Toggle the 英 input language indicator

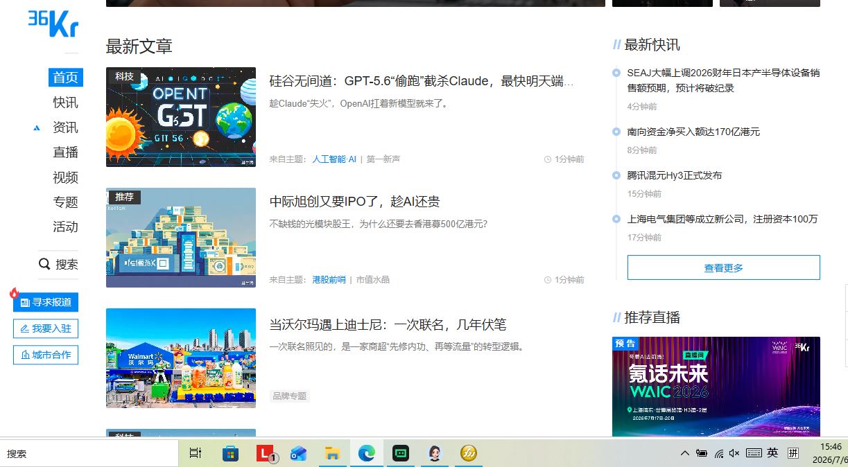click(x=772, y=453)
